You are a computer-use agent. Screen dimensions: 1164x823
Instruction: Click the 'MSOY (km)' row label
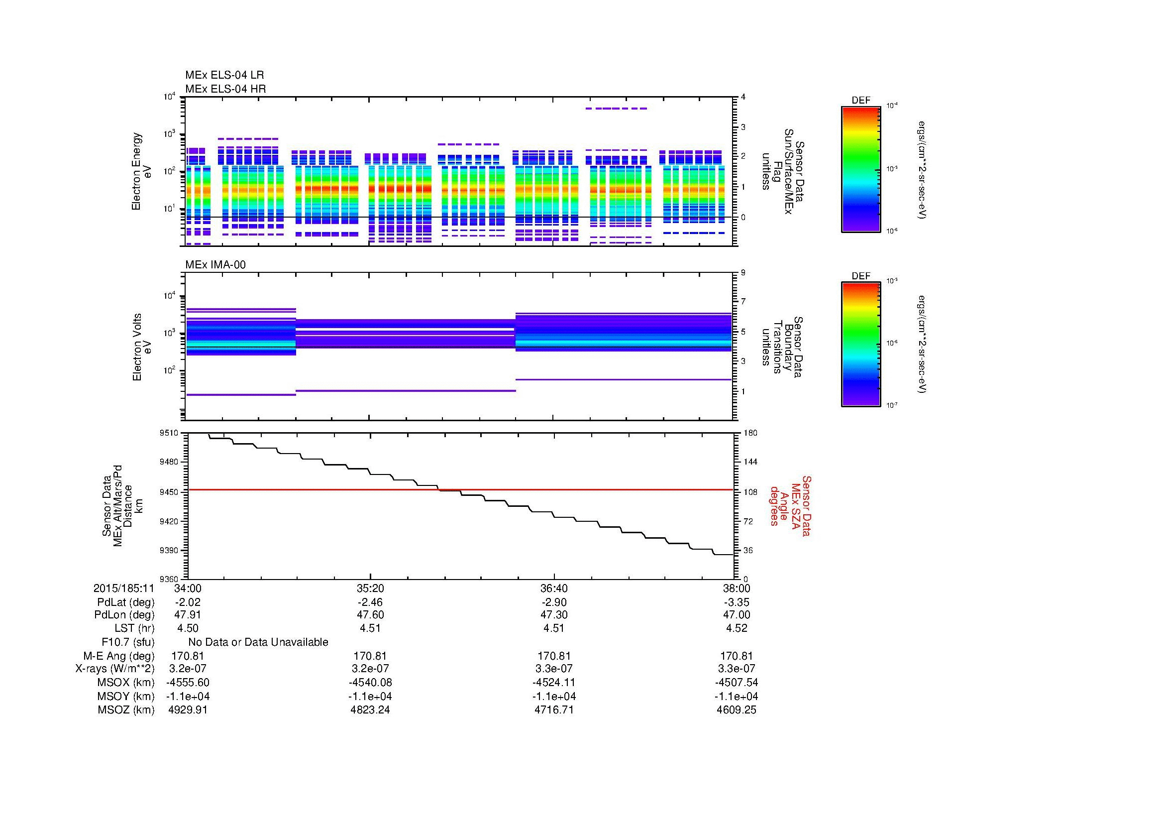pyautogui.click(x=125, y=696)
